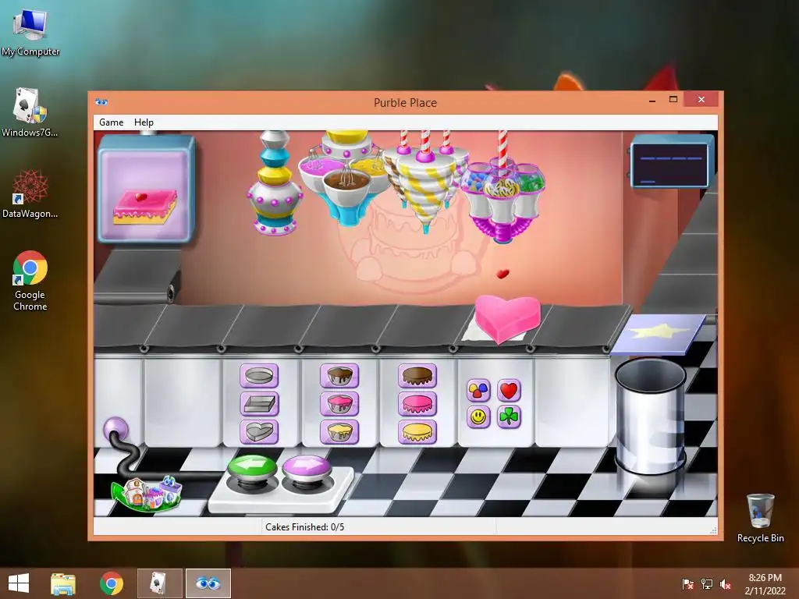The width and height of the screenshot is (799, 599).
Task: Launch Chrome from the taskbar
Action: pos(112,583)
